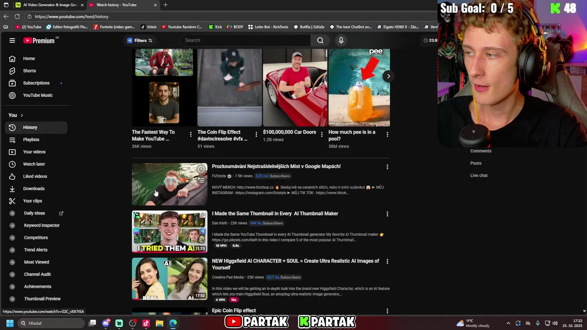Click into the Search field
Viewport: 587px width, 330px height.
tap(245, 40)
